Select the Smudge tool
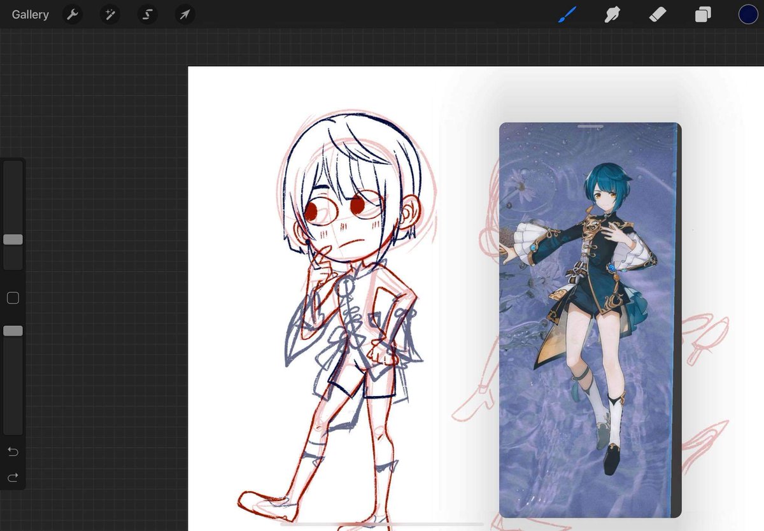764x531 pixels. click(x=612, y=14)
